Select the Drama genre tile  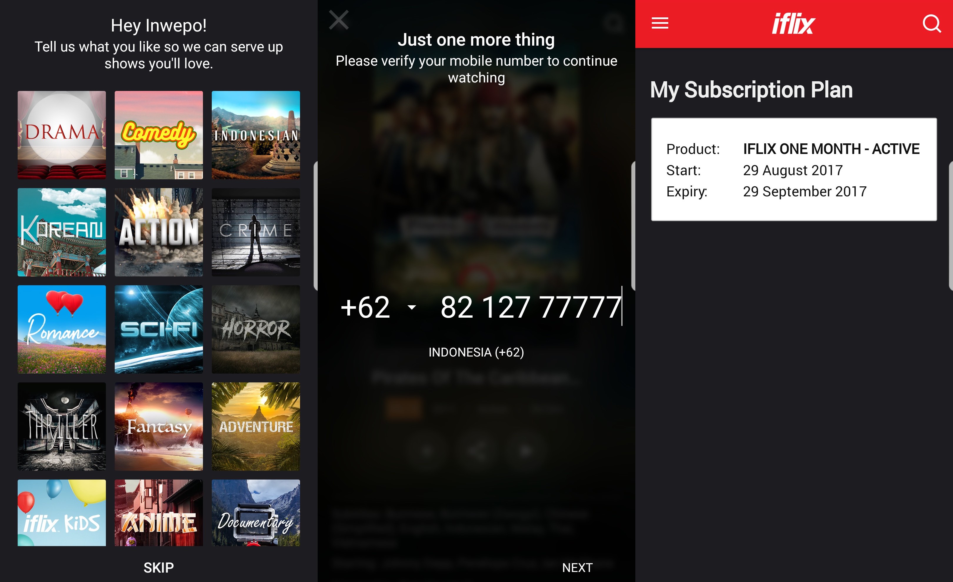click(x=62, y=135)
